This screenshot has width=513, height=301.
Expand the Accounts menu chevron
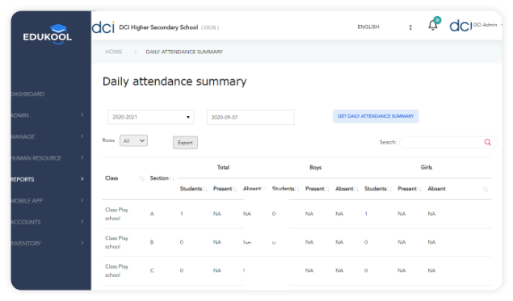click(82, 222)
